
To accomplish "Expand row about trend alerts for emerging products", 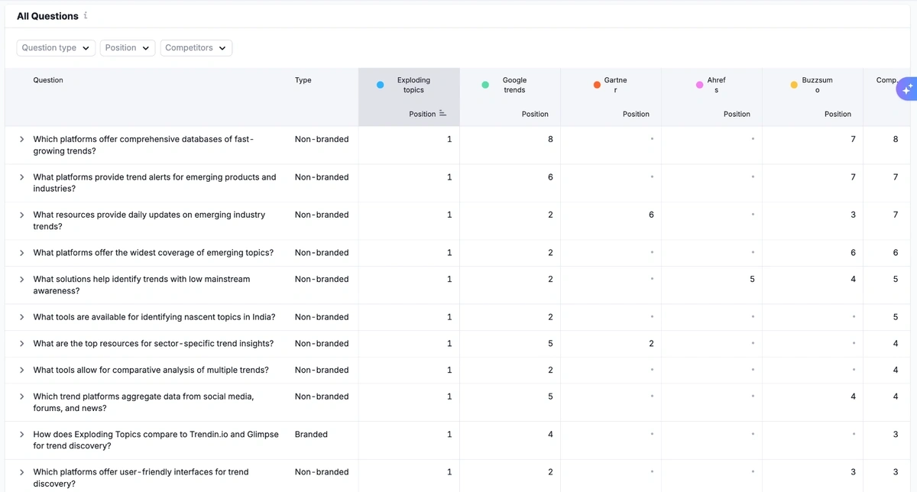I will pyautogui.click(x=21, y=176).
